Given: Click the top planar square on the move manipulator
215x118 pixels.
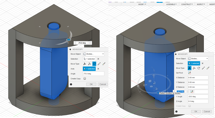Looking at the screenshot, I should pos(150,81).
